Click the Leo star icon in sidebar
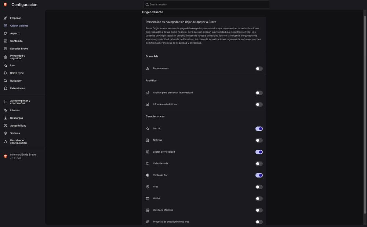 click(6, 66)
